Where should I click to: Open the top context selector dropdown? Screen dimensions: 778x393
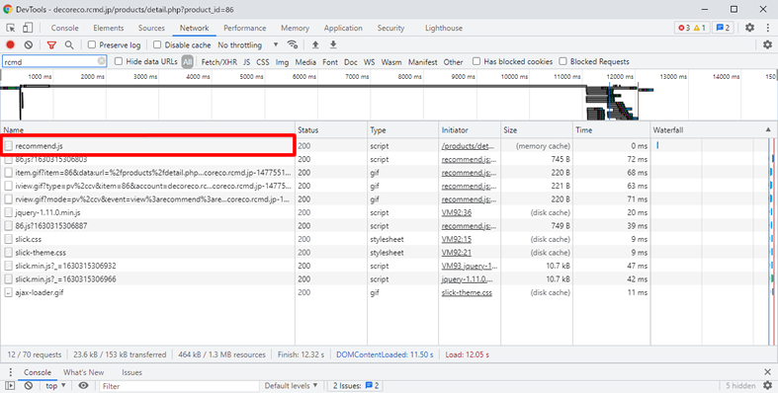pos(55,385)
